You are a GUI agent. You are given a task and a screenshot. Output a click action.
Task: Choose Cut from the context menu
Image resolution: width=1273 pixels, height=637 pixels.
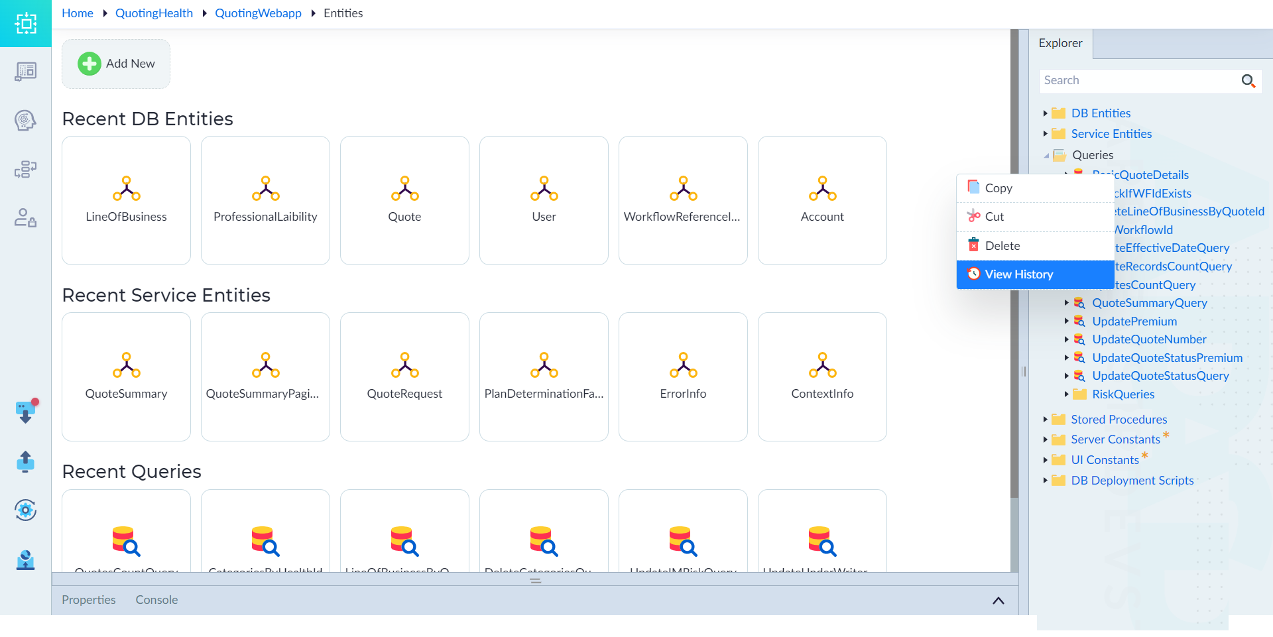click(1035, 217)
